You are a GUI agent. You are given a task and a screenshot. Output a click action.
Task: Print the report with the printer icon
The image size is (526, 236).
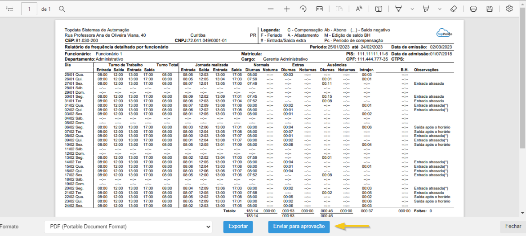(x=473, y=9)
